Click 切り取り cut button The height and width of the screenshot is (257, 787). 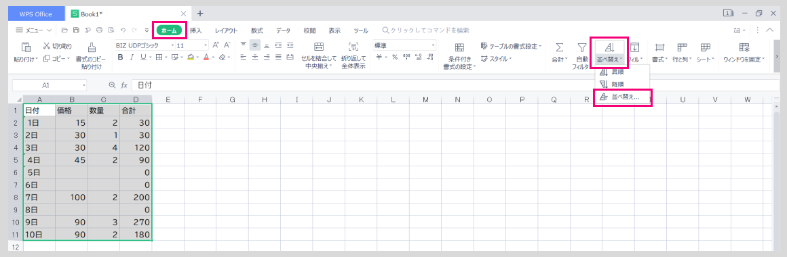coord(57,46)
